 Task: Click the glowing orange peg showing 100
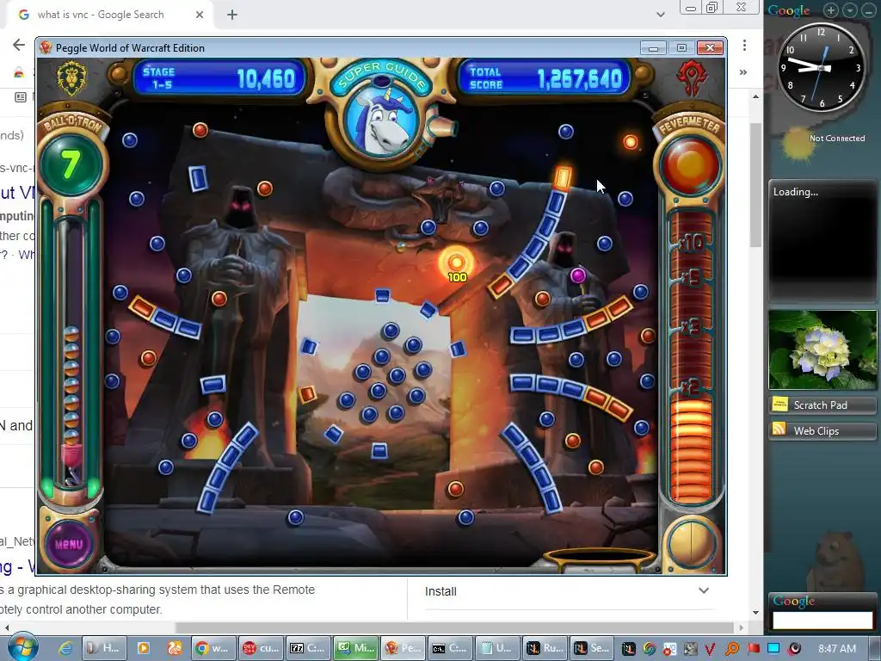click(x=456, y=263)
